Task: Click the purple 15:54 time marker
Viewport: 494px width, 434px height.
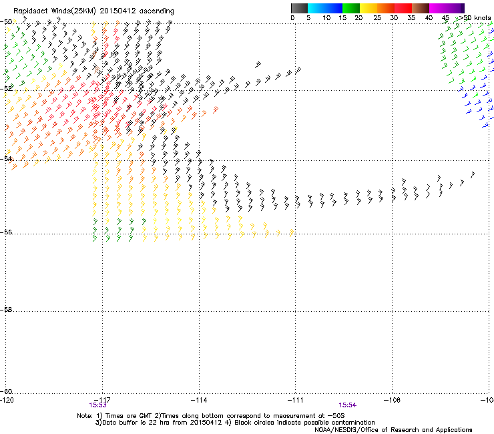Action: click(348, 405)
